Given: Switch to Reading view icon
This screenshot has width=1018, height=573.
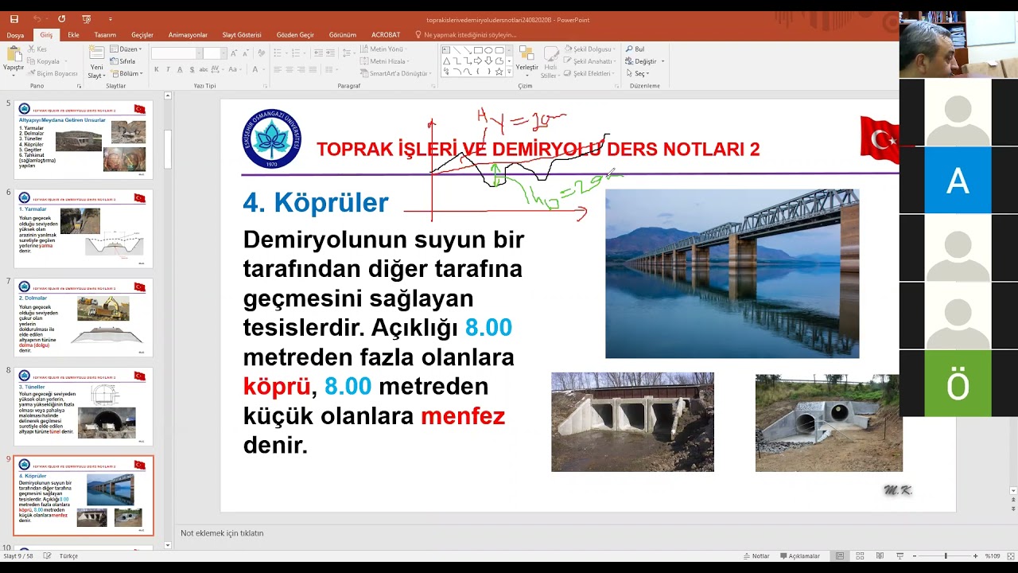Looking at the screenshot, I should coord(880,555).
